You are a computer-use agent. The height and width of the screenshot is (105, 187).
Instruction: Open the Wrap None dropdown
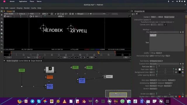click(x=159, y=53)
